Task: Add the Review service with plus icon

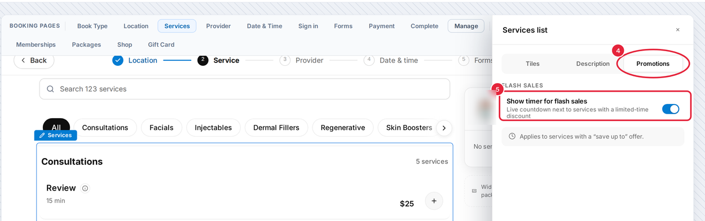Action: click(x=434, y=201)
